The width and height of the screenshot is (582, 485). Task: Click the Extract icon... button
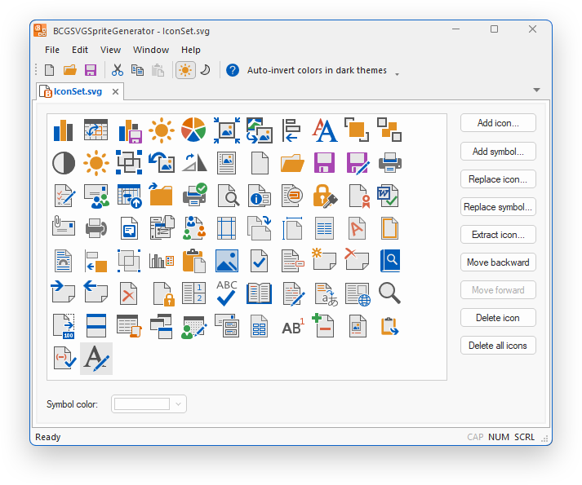coord(498,235)
